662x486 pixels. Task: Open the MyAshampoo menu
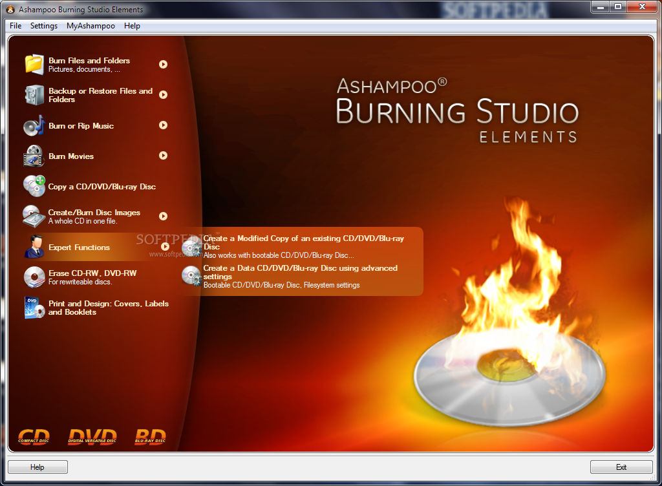point(91,26)
